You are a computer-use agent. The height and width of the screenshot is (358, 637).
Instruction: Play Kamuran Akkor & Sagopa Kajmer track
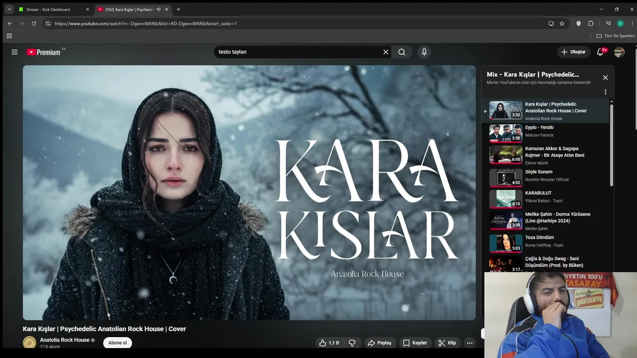546,155
